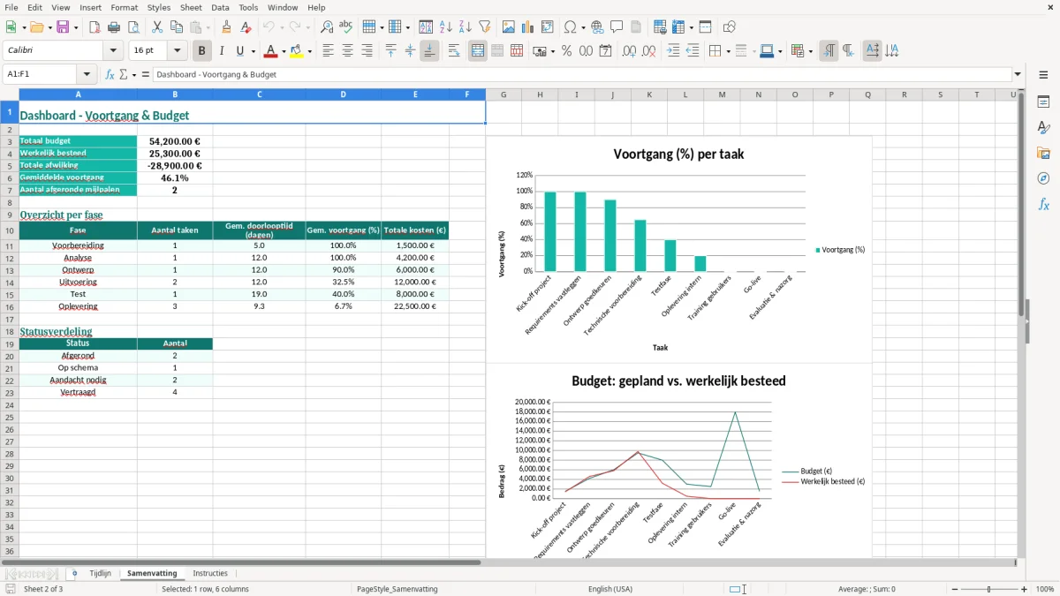
Task: Apply the red font color swatch
Action: tap(271, 51)
